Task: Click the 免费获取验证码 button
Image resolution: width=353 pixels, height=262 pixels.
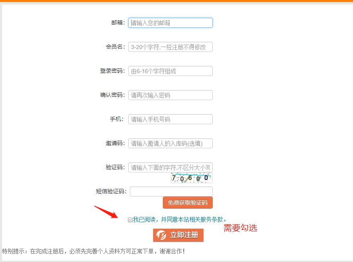Action: coord(188,203)
